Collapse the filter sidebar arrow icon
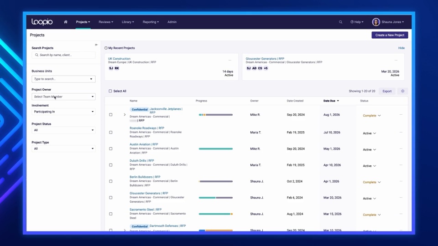 (96, 45)
